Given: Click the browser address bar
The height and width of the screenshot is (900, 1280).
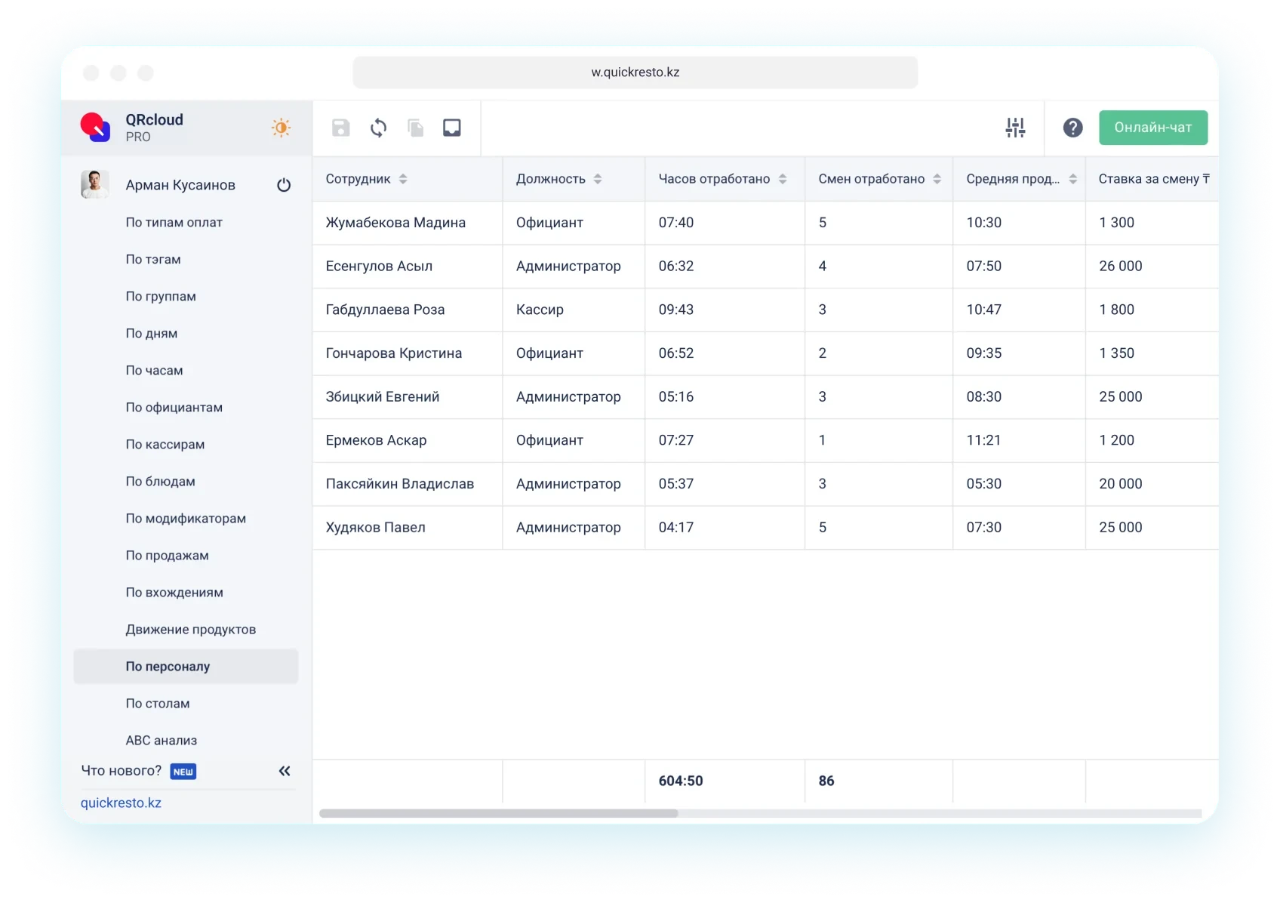Looking at the screenshot, I should tap(635, 72).
